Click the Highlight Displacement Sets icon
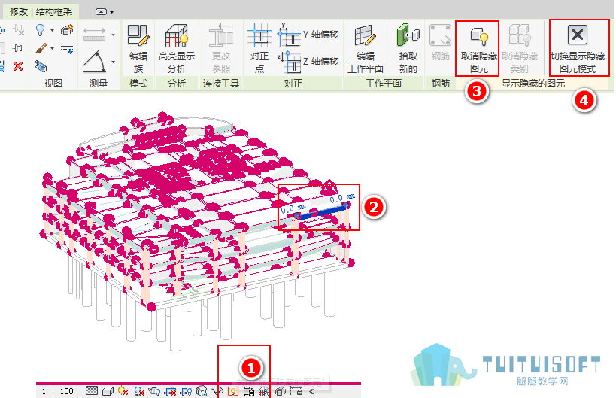Viewport: 616px width, 398px height. click(x=280, y=391)
